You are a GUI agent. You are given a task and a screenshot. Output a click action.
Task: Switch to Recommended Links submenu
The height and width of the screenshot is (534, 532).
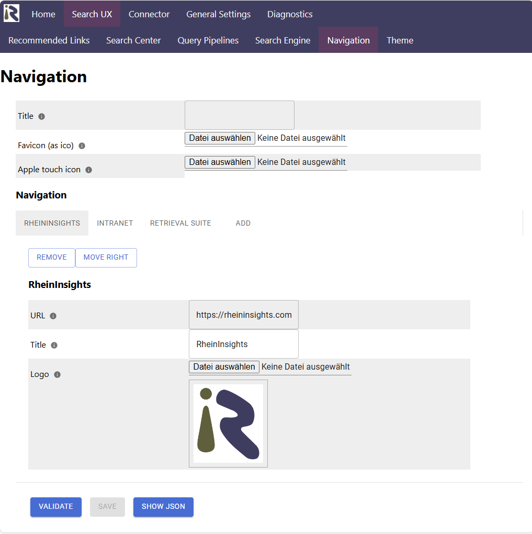pyautogui.click(x=49, y=40)
